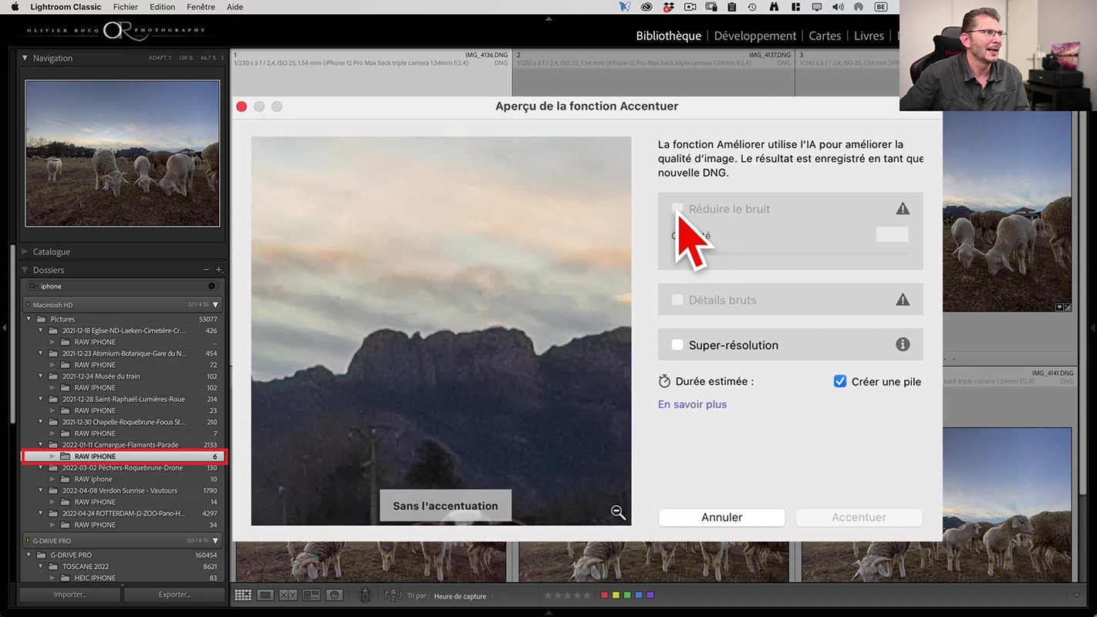
Task: Switch to Livres module
Action: [869, 35]
